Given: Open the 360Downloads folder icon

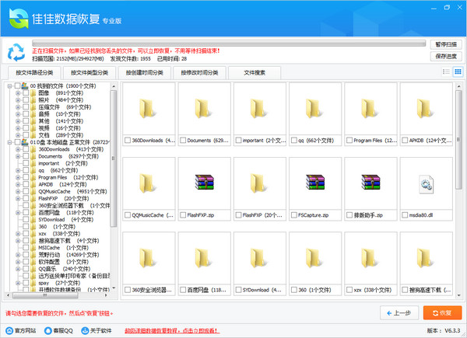Looking at the screenshot, I should 149,111.
